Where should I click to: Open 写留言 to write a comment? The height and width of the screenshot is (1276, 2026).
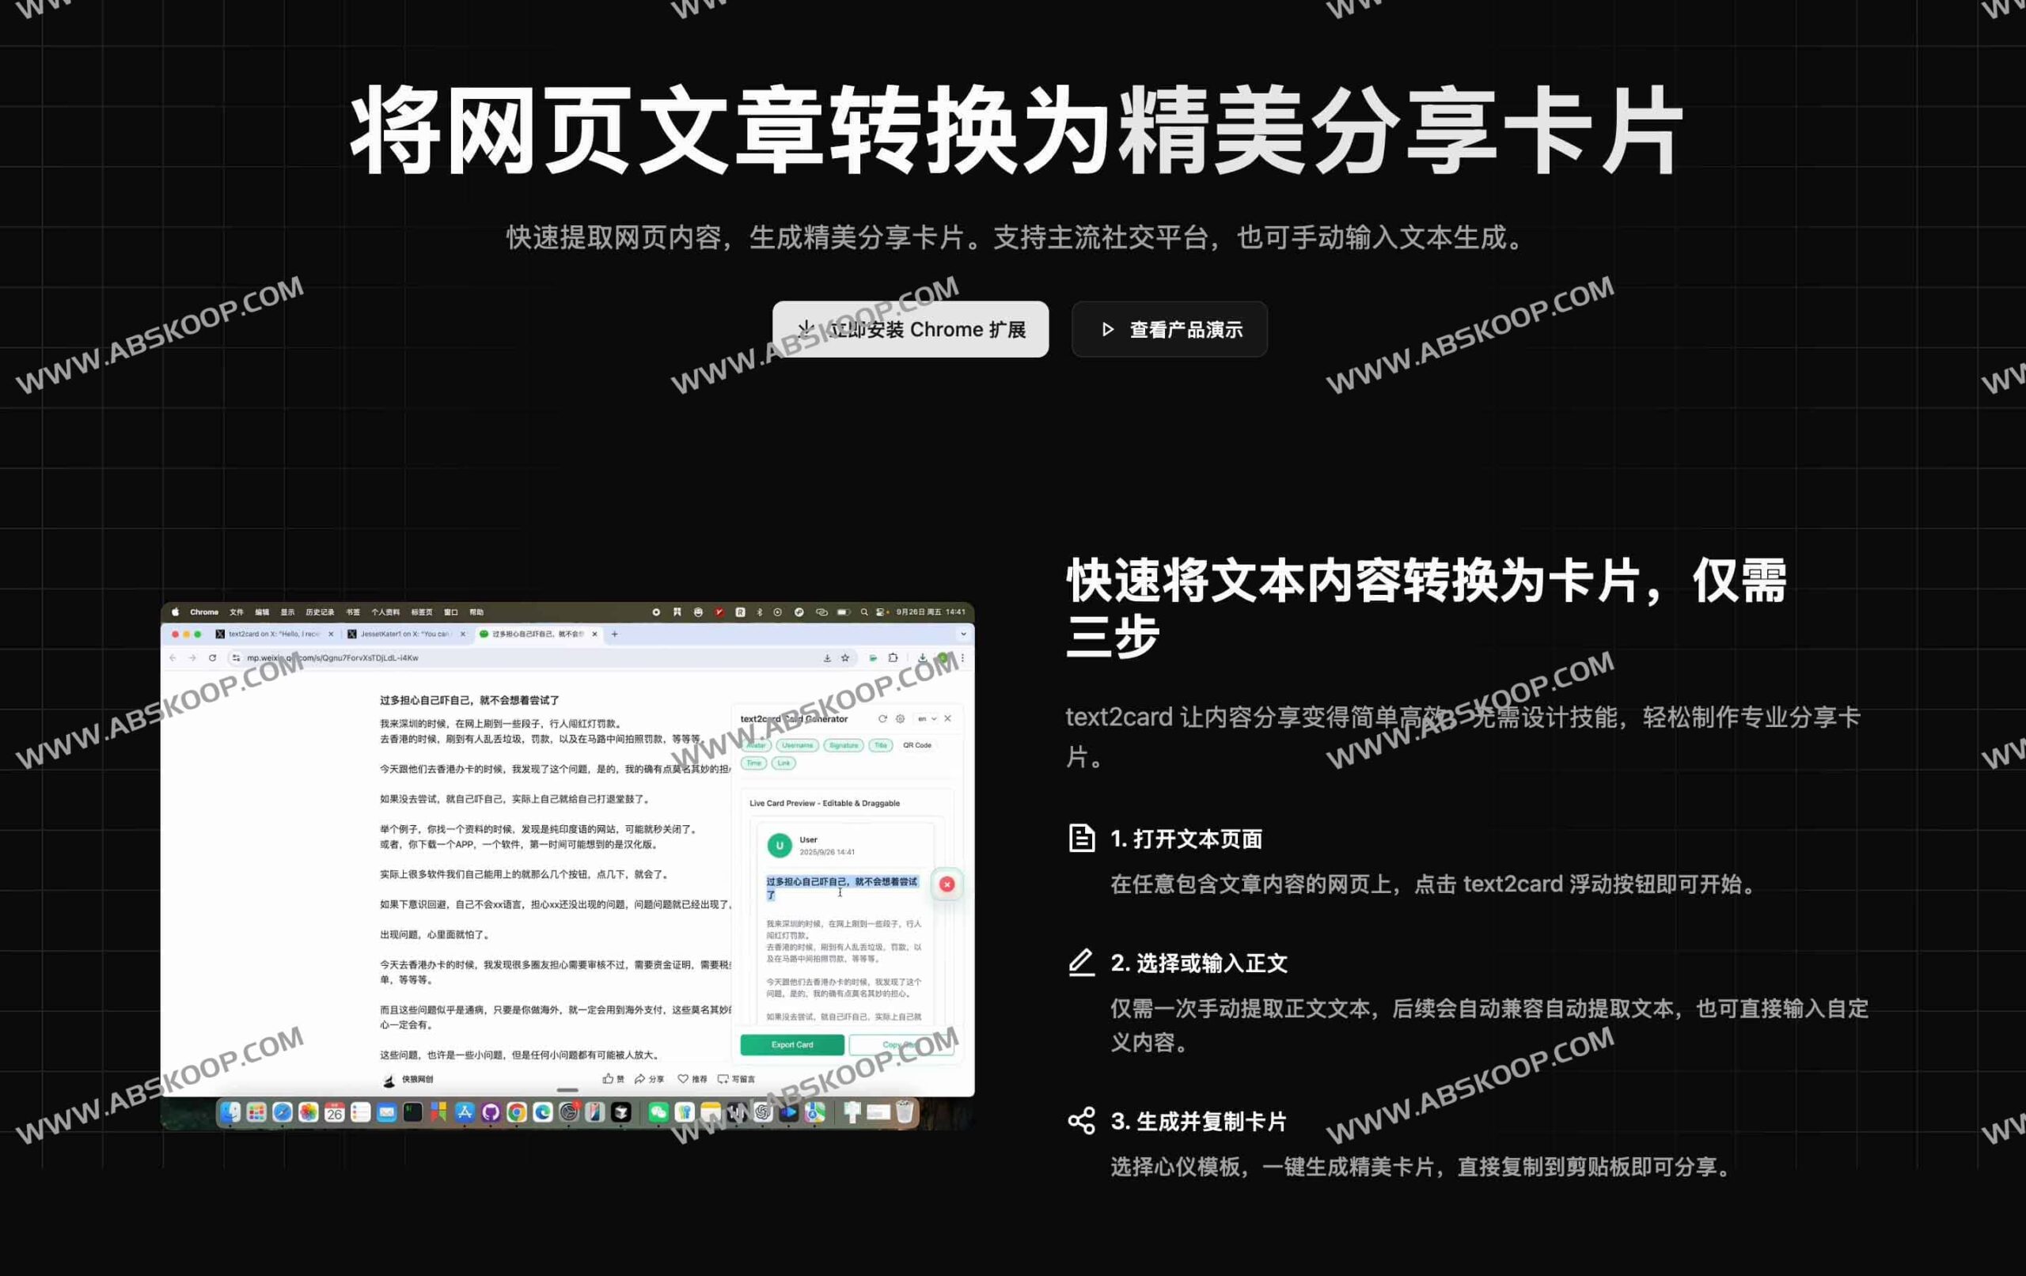point(724,1079)
